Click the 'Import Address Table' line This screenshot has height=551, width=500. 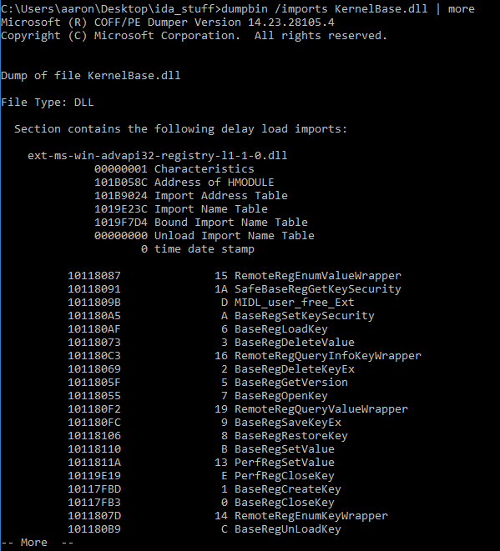[191, 196]
